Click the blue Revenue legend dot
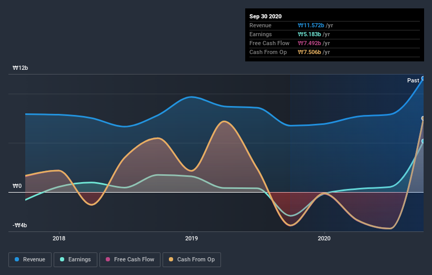This screenshot has width=432, height=275. pyautogui.click(x=17, y=259)
